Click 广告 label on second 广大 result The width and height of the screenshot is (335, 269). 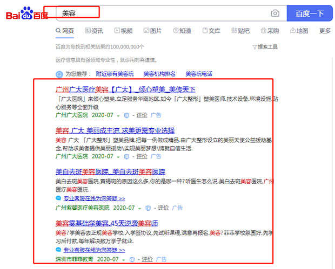(156, 156)
